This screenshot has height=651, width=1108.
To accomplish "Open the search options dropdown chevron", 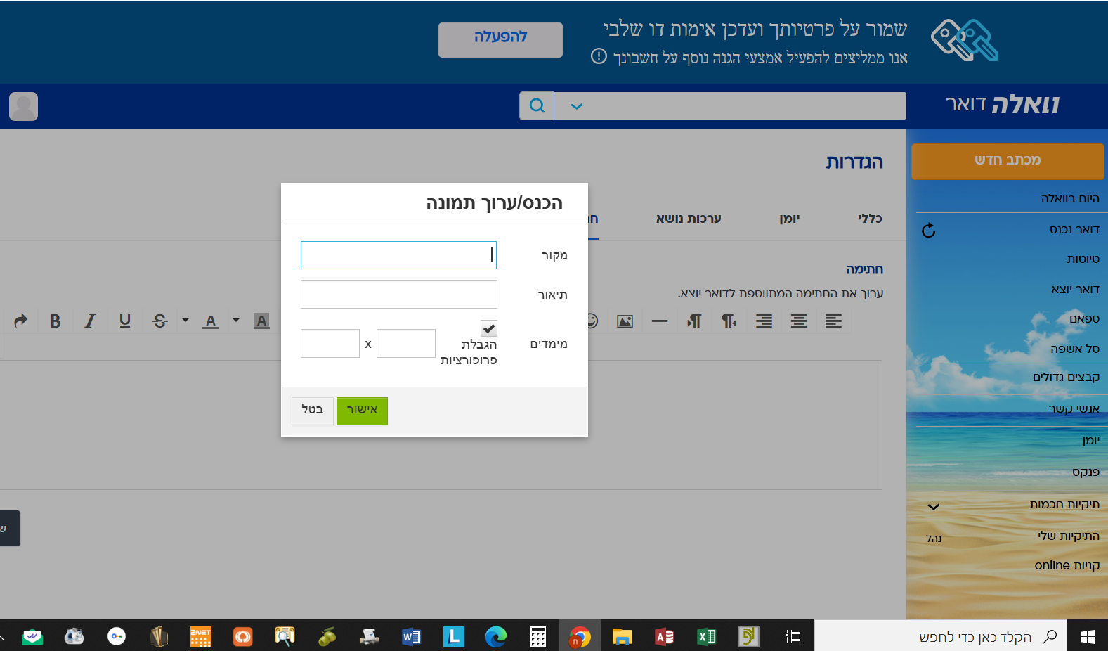I will (x=577, y=106).
